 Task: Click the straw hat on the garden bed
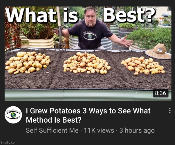pos(158,51)
